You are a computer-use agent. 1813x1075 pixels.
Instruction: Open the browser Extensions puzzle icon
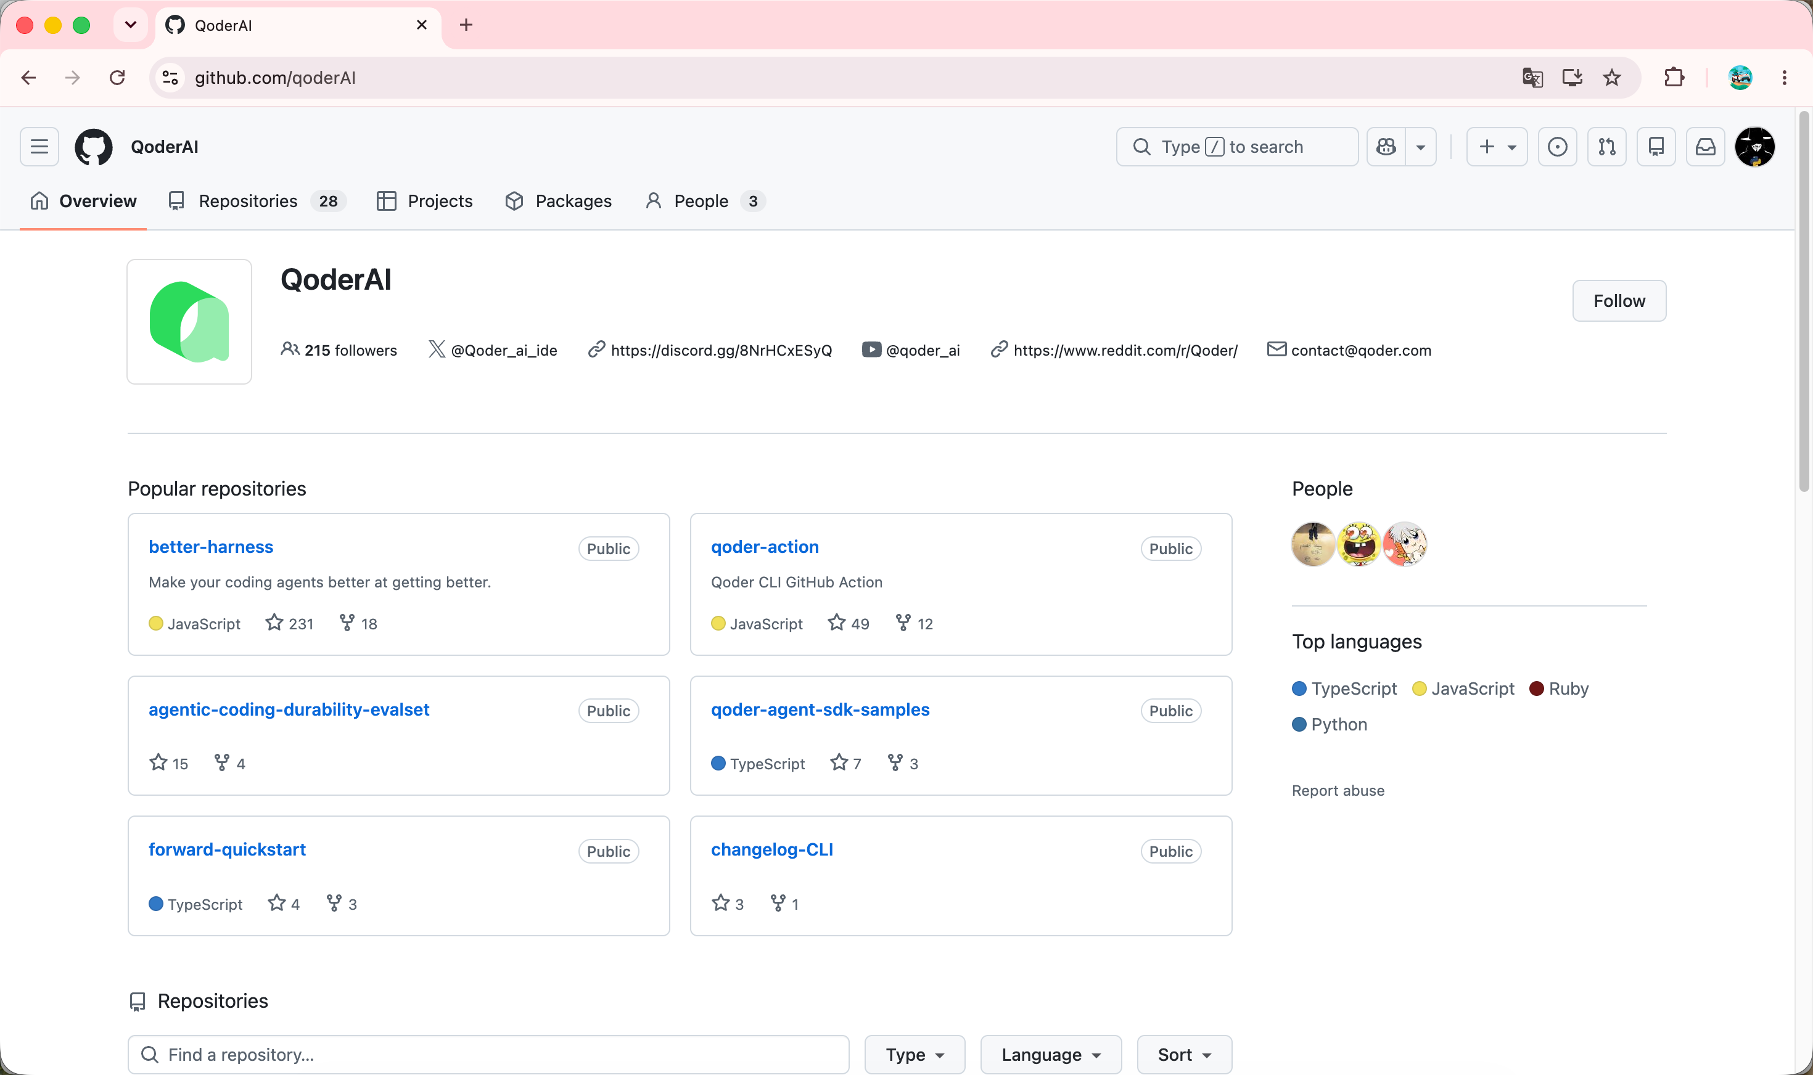(1674, 78)
